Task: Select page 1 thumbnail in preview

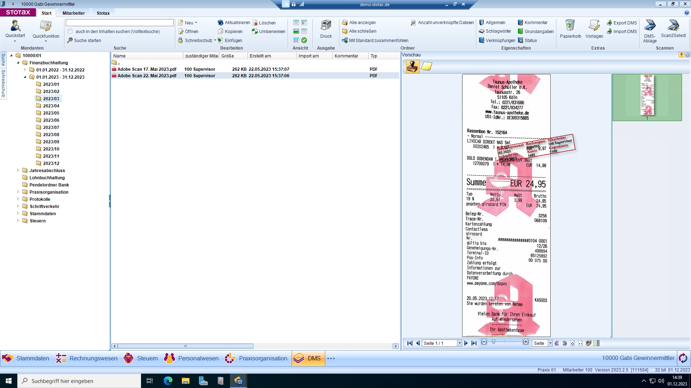Action: [x=647, y=97]
